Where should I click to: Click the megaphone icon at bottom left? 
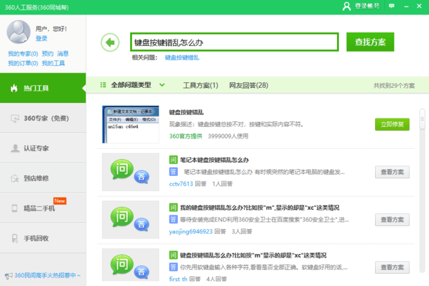point(8,276)
